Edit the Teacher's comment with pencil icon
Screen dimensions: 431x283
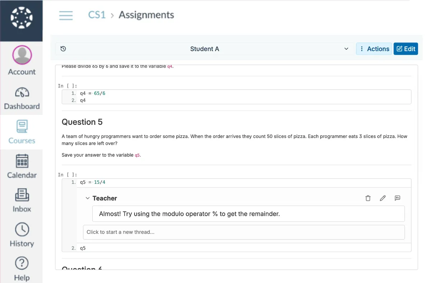(383, 198)
